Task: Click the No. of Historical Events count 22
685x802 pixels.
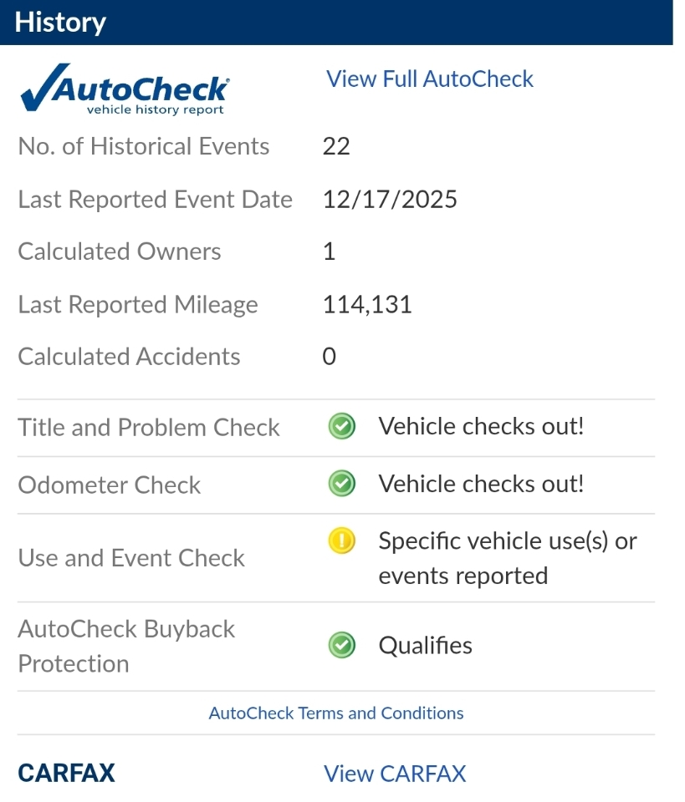Action: pyautogui.click(x=336, y=146)
